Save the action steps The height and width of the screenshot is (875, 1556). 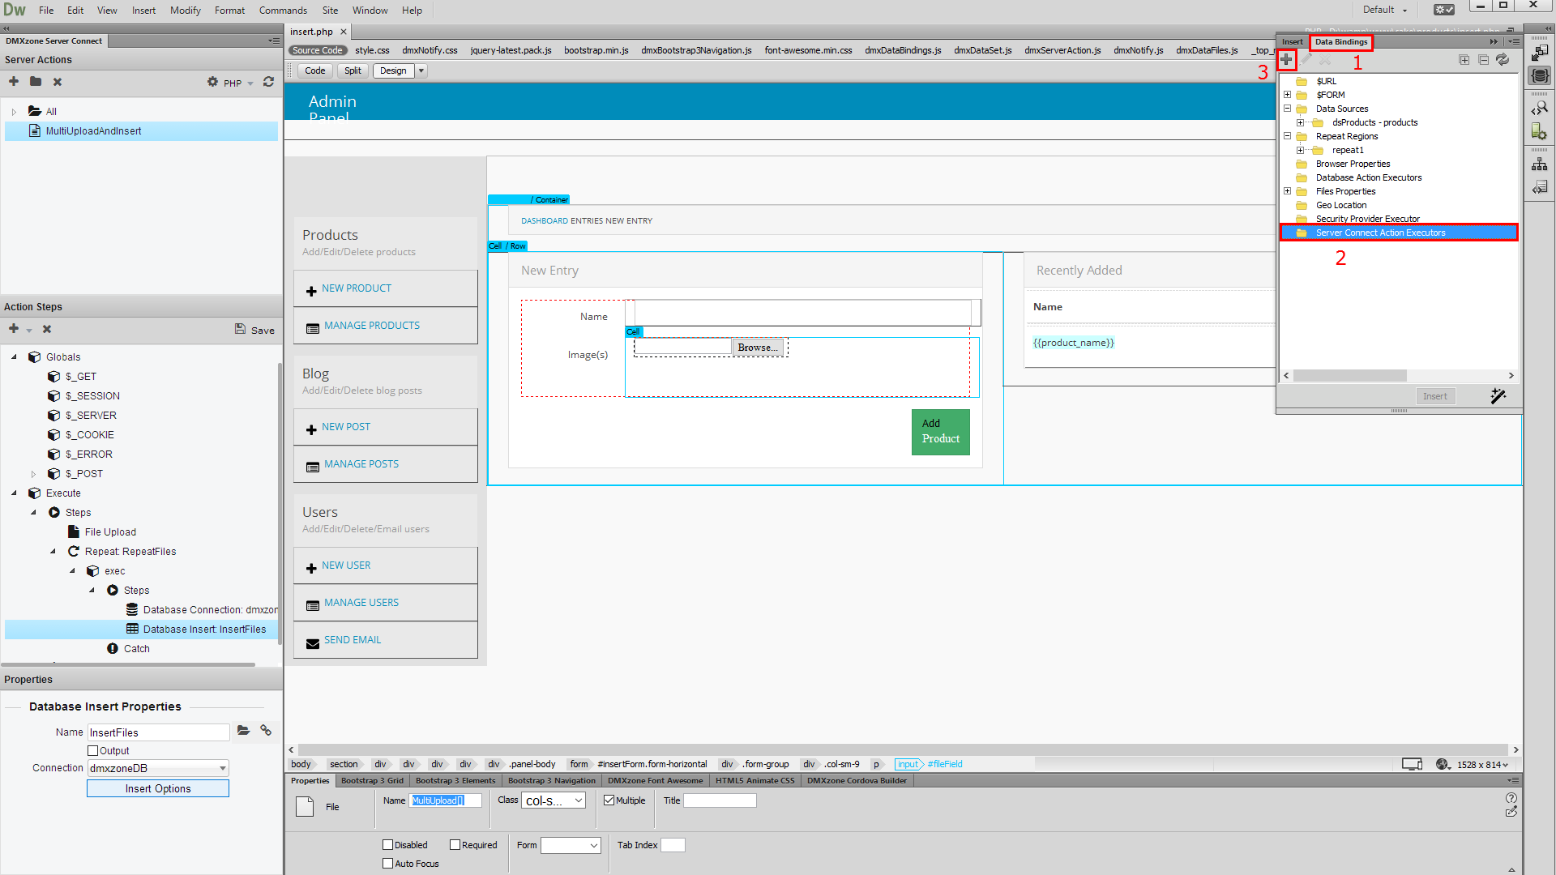tap(254, 330)
